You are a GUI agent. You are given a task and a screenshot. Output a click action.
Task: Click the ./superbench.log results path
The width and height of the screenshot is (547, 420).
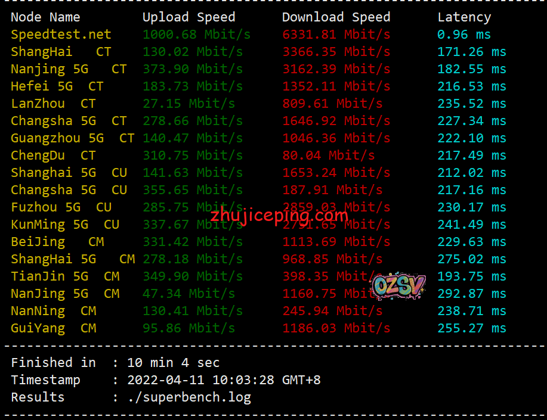pos(189,397)
